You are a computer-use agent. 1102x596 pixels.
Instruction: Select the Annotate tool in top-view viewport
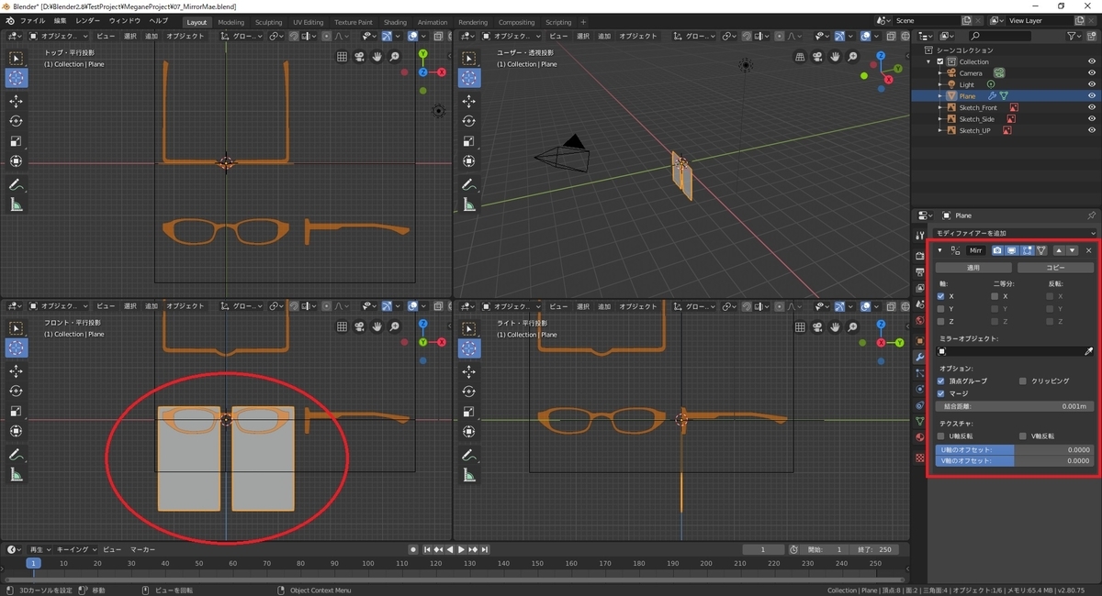pyautogui.click(x=16, y=185)
